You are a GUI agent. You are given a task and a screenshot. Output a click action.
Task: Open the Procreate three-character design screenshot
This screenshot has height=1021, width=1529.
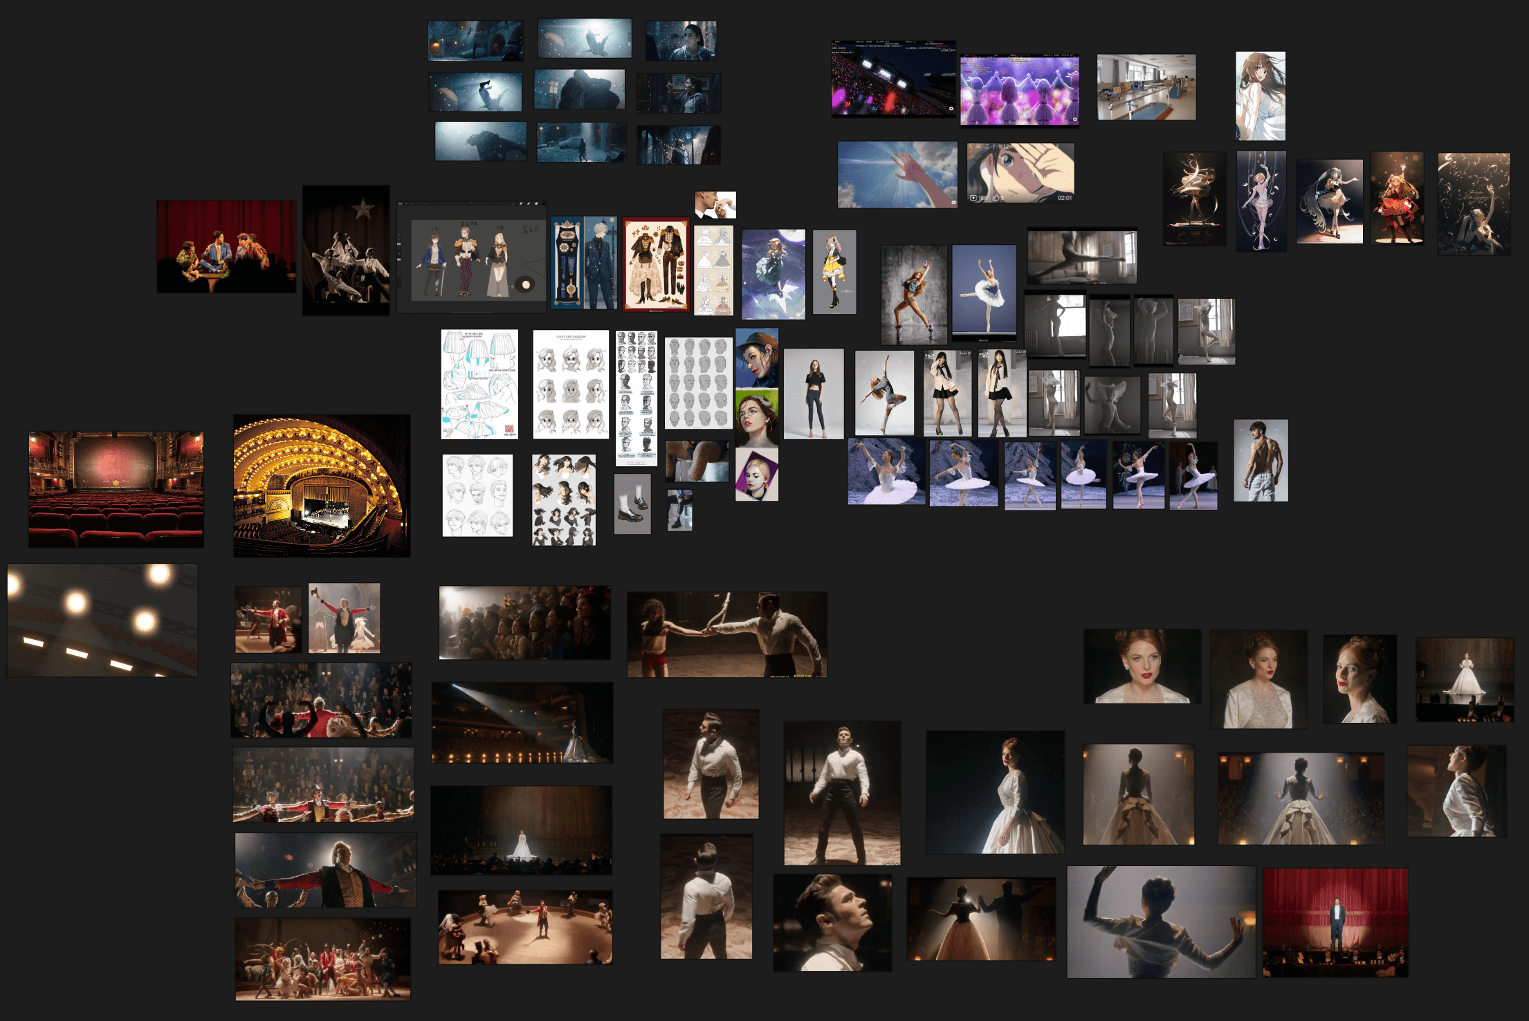click(x=472, y=257)
